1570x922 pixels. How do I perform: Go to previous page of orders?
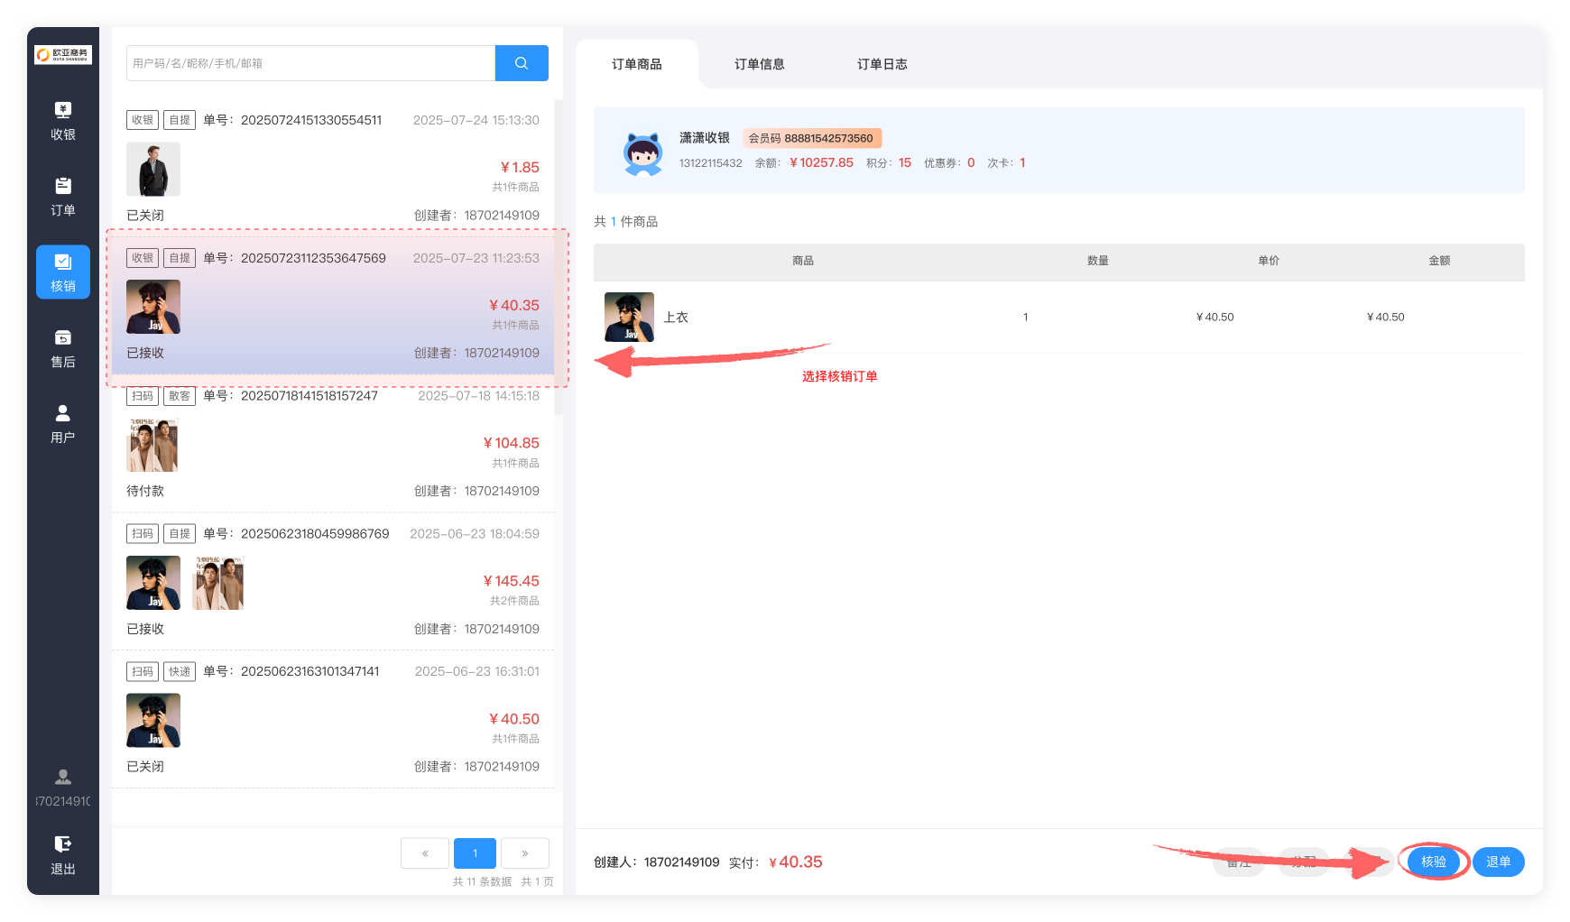tap(425, 853)
